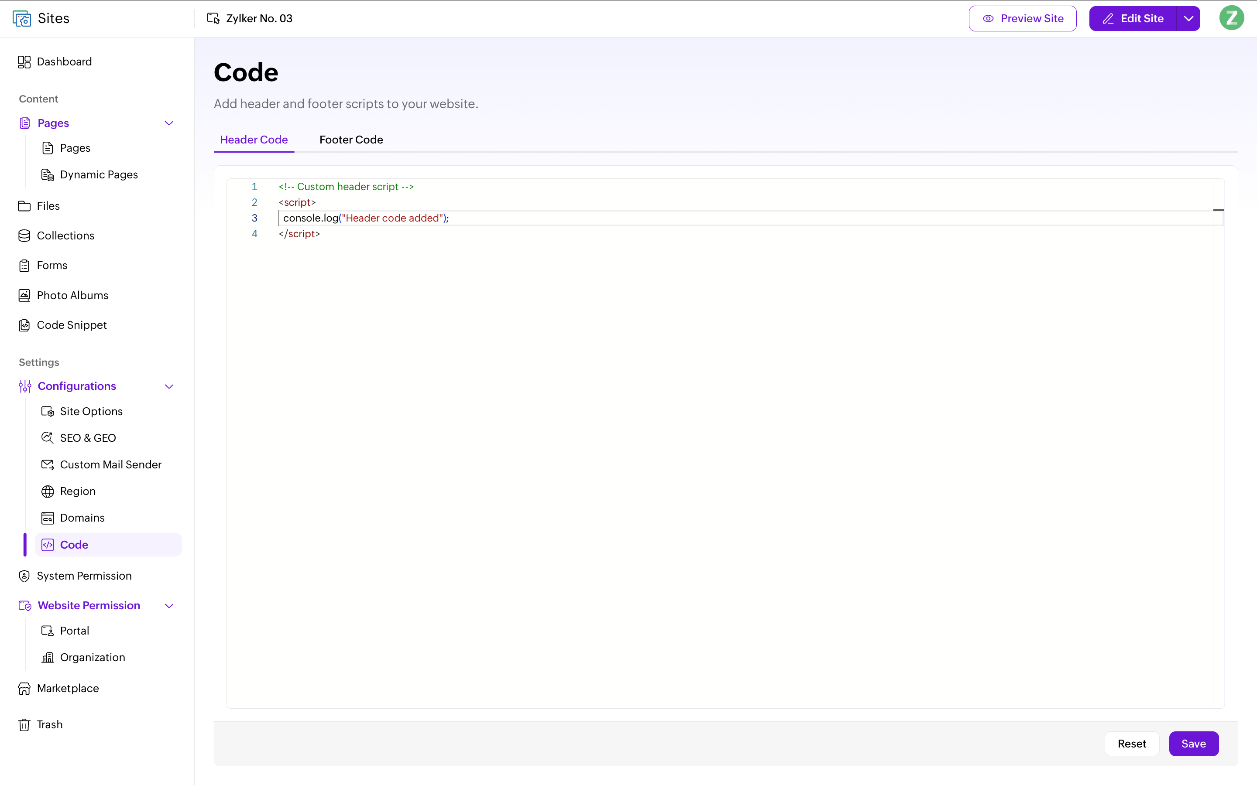The width and height of the screenshot is (1257, 785).
Task: Switch to the Footer Code tab
Action: click(x=351, y=140)
